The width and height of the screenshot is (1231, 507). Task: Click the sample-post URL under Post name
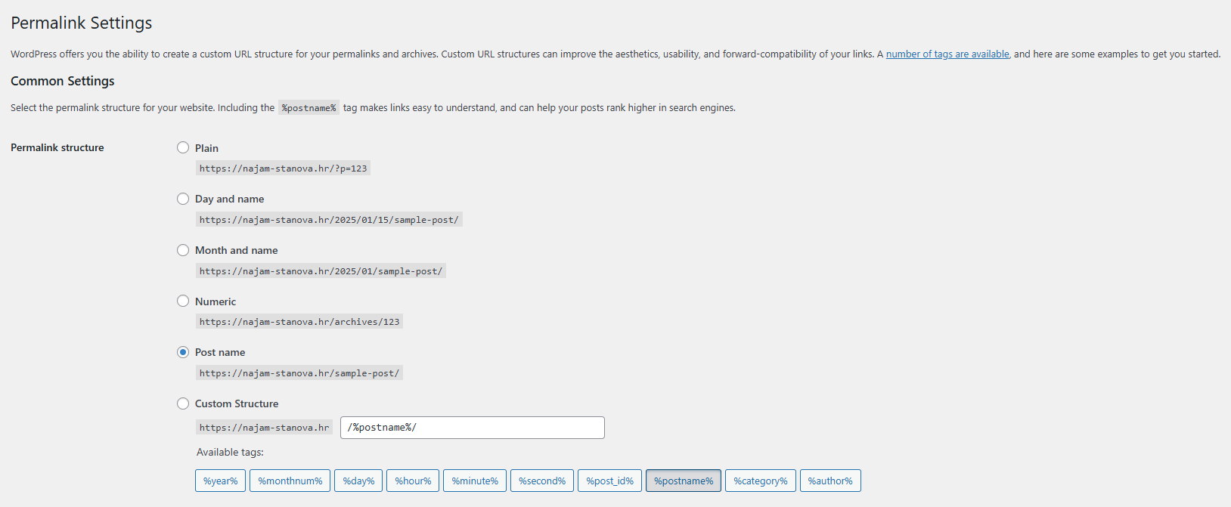point(299,373)
